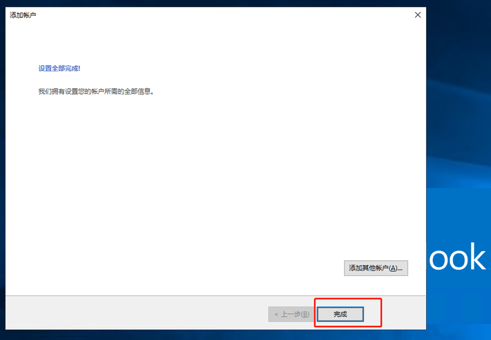
Task: Click the empty title bar space left of X
Action: (219, 15)
